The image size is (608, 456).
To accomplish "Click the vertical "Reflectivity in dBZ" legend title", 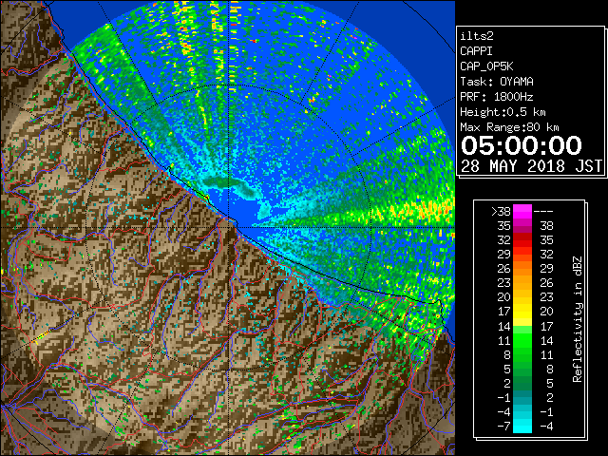I will click(x=578, y=319).
